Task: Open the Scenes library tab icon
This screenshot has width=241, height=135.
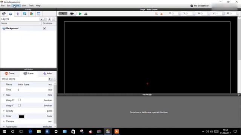Action: 4,14
